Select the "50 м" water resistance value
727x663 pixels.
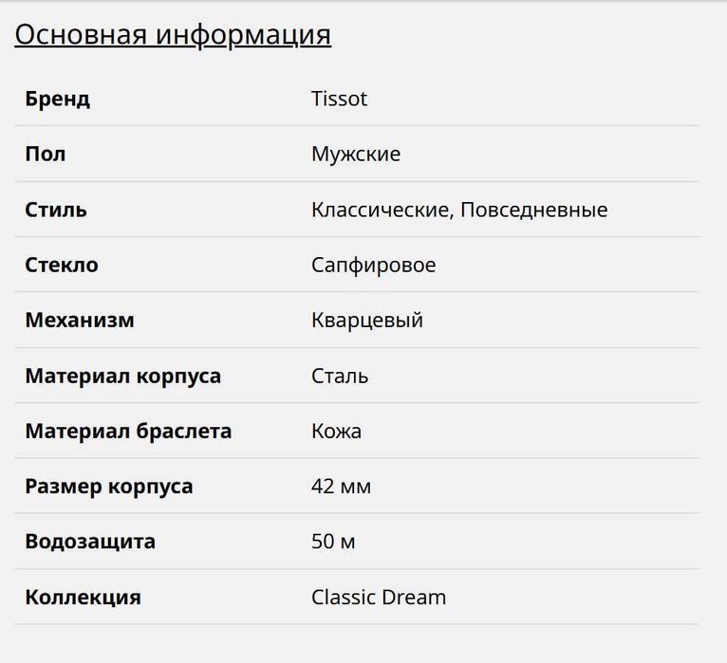coord(333,542)
